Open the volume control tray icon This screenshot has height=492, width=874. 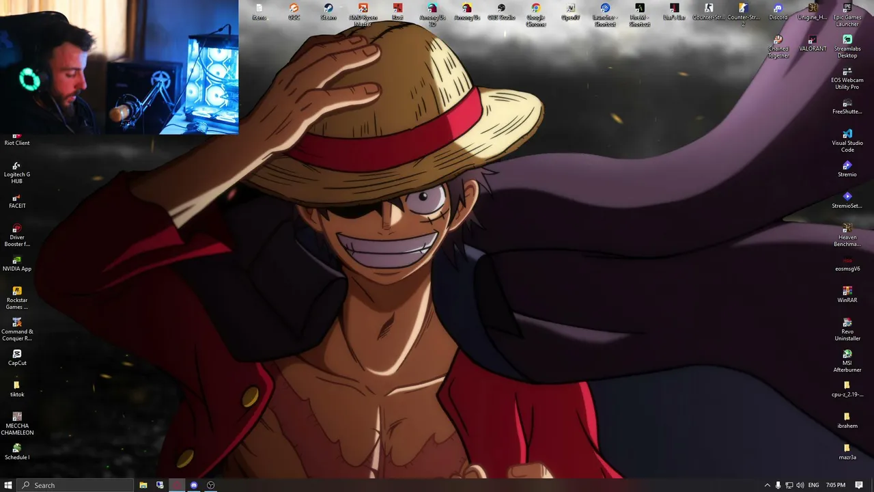[800, 485]
